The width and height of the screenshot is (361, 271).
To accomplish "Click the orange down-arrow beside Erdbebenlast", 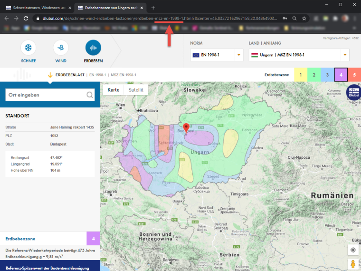I will [x=50, y=75].
